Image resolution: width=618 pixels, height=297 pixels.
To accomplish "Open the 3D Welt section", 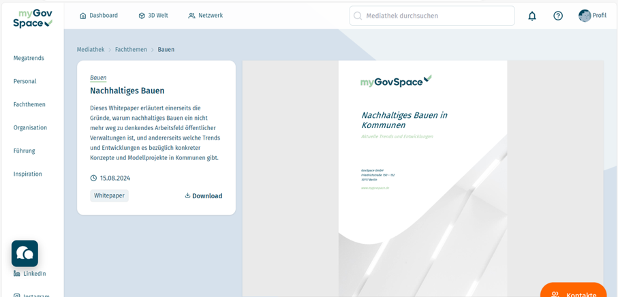I will [x=153, y=16].
